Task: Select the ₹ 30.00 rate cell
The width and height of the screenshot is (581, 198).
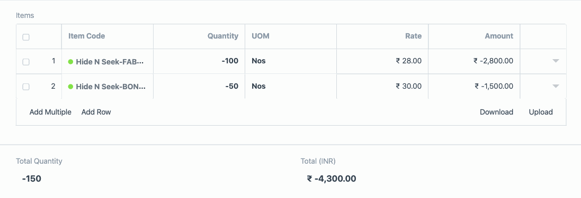Action: tap(382, 87)
